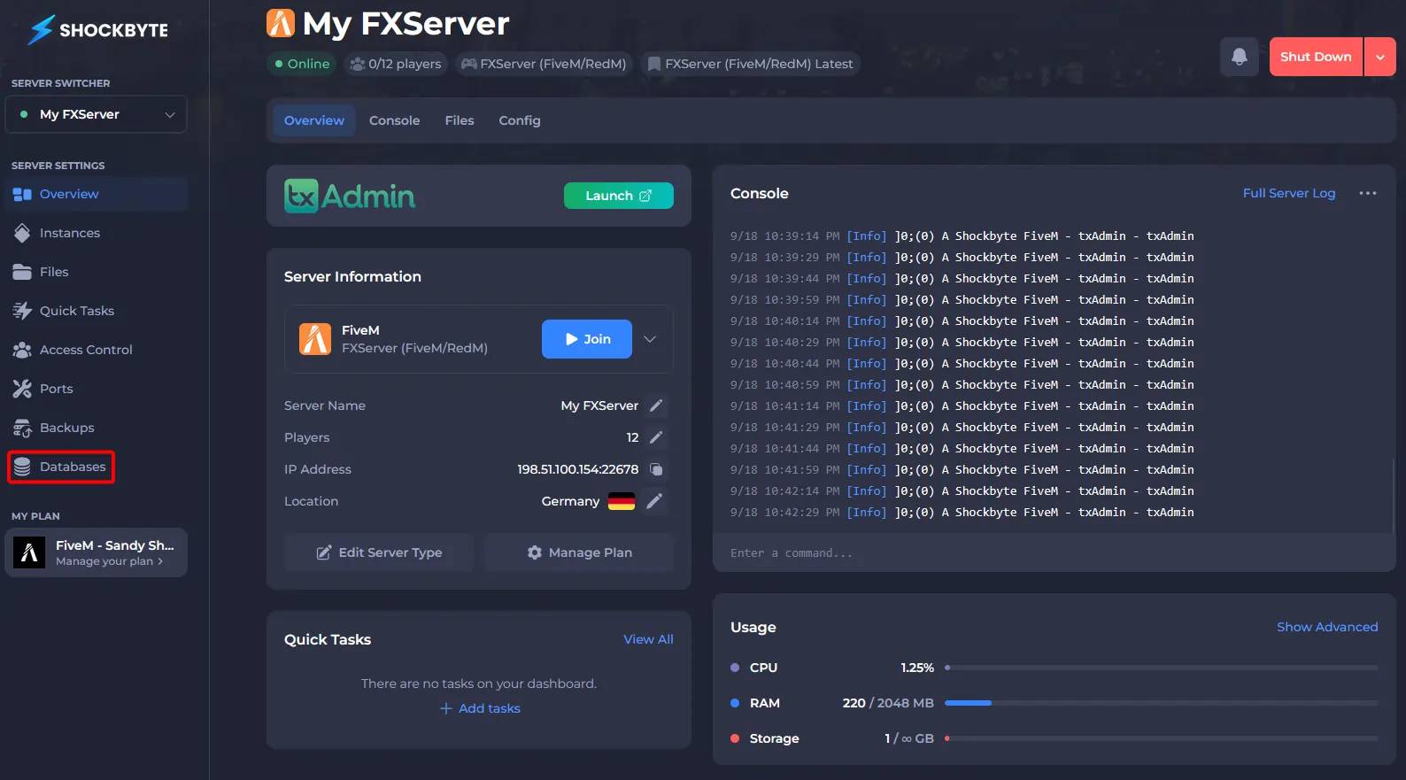Screen dimensions: 1406x780
Task: Click the RAM usage progress bar
Action: click(x=1160, y=703)
